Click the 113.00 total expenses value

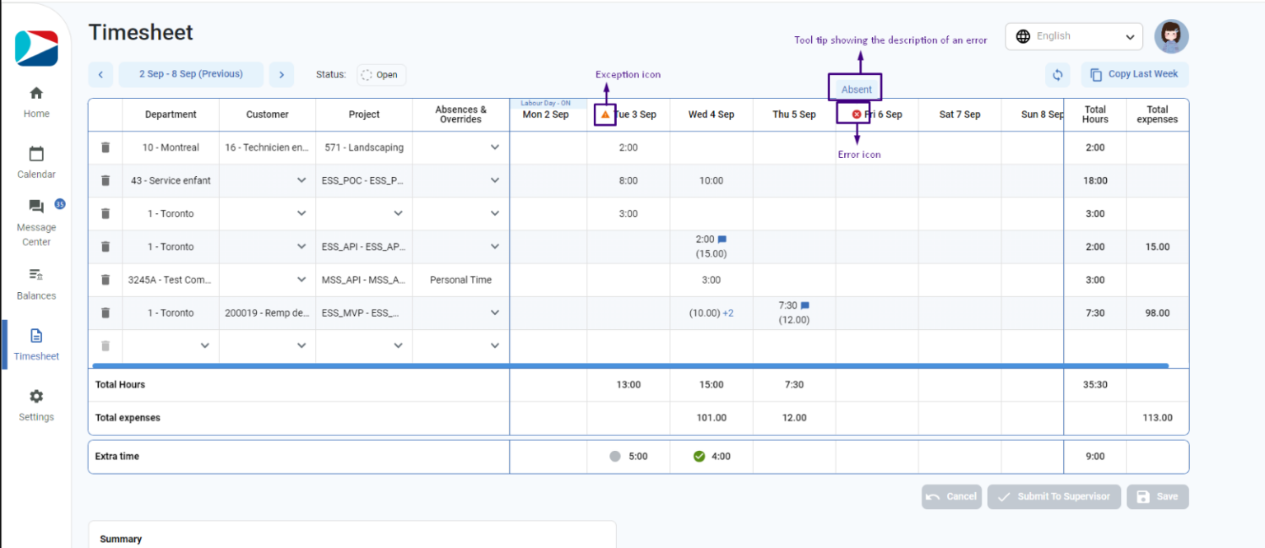(x=1157, y=417)
